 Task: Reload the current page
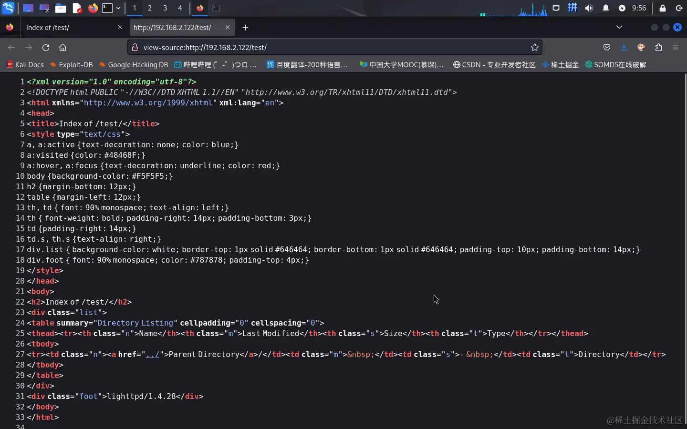[x=46, y=48]
